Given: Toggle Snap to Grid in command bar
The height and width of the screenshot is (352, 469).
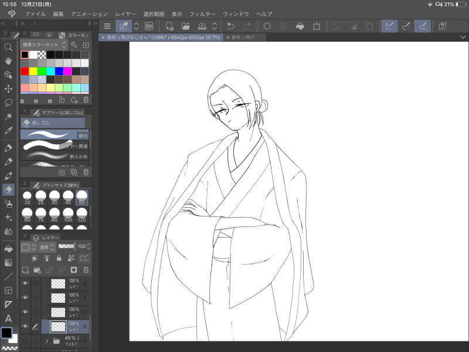Looking at the screenshot, I should pos(422,26).
